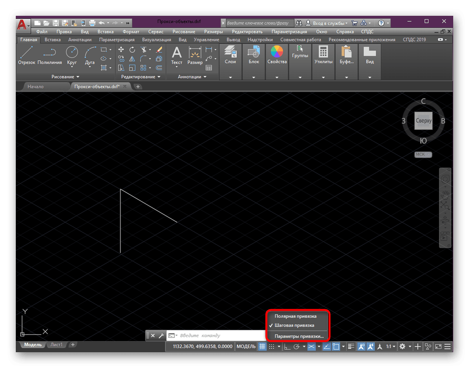
Task: Choose the Rotate tool icon
Action: tap(132, 50)
